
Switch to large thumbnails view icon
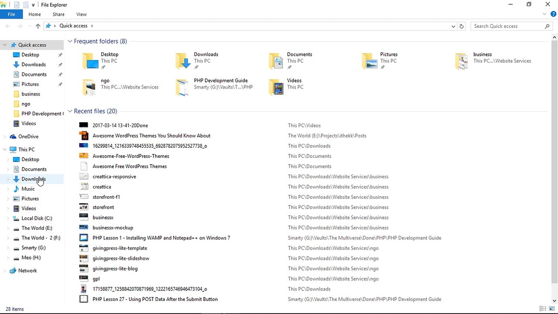551,309
